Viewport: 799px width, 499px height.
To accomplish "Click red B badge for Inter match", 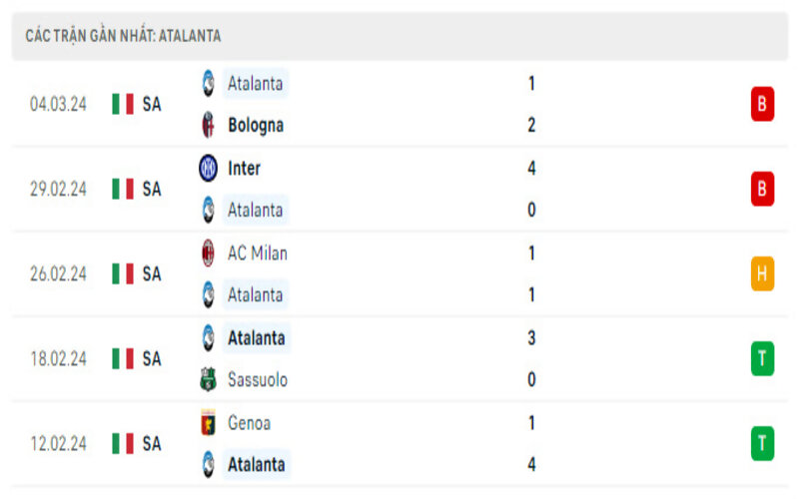I will pyautogui.click(x=762, y=189).
